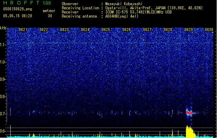Click the 0627 time marker

[x=147, y=30]
